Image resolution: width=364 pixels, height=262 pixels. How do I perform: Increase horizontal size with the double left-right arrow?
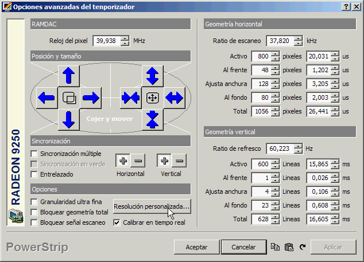[175, 97]
